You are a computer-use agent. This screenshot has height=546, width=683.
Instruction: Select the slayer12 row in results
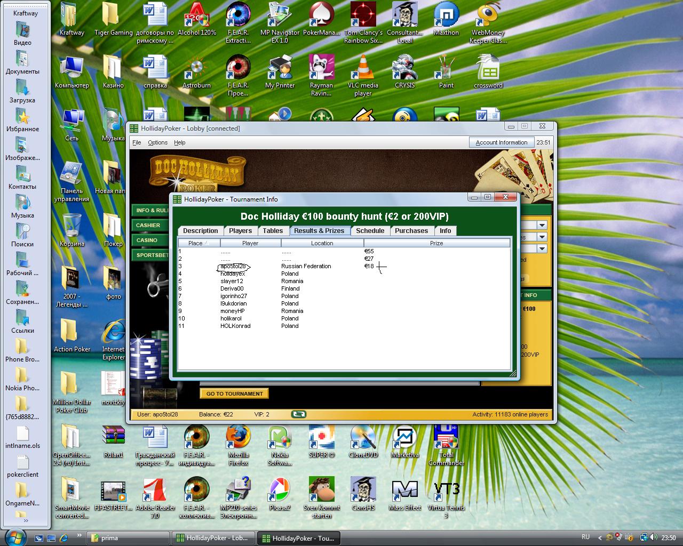tap(232, 281)
